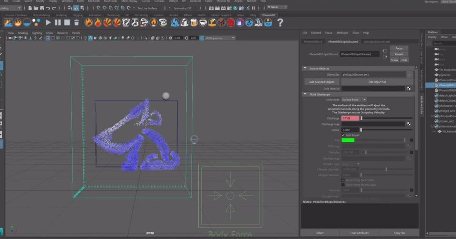Click the go to input connection icon
The image size is (456, 239).
tap(385, 50)
